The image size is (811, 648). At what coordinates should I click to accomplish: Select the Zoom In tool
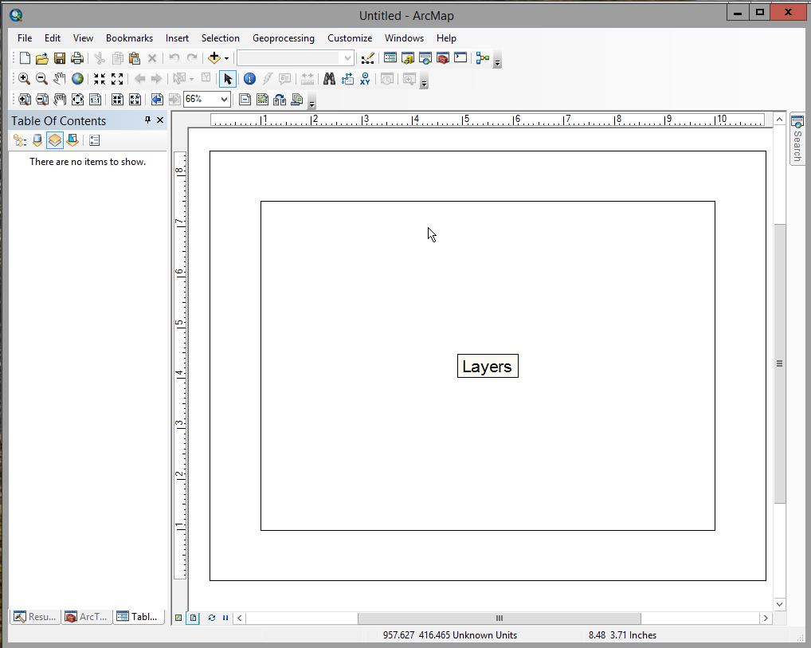[x=25, y=79]
